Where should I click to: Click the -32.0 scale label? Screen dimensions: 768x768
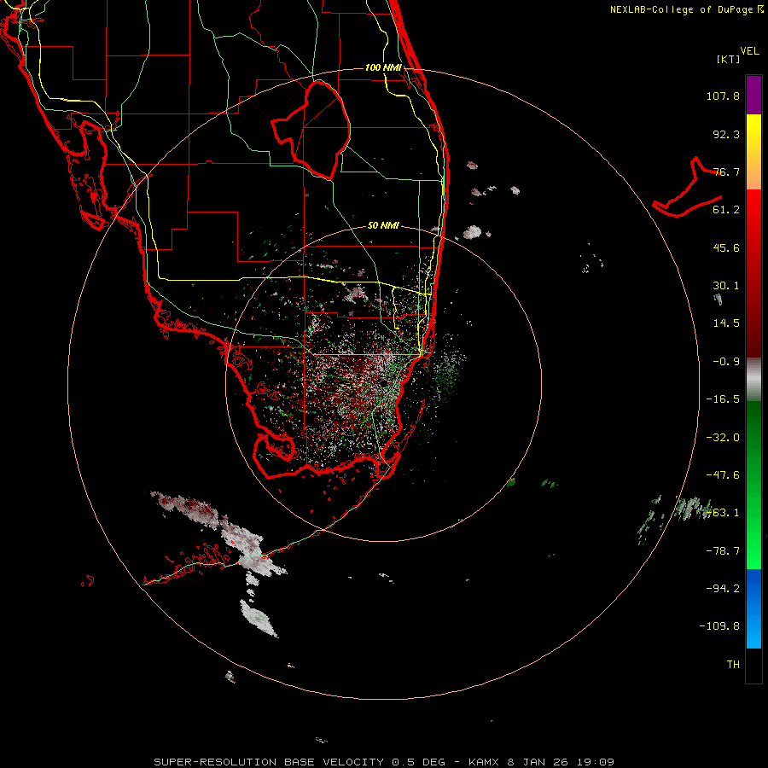pyautogui.click(x=723, y=438)
